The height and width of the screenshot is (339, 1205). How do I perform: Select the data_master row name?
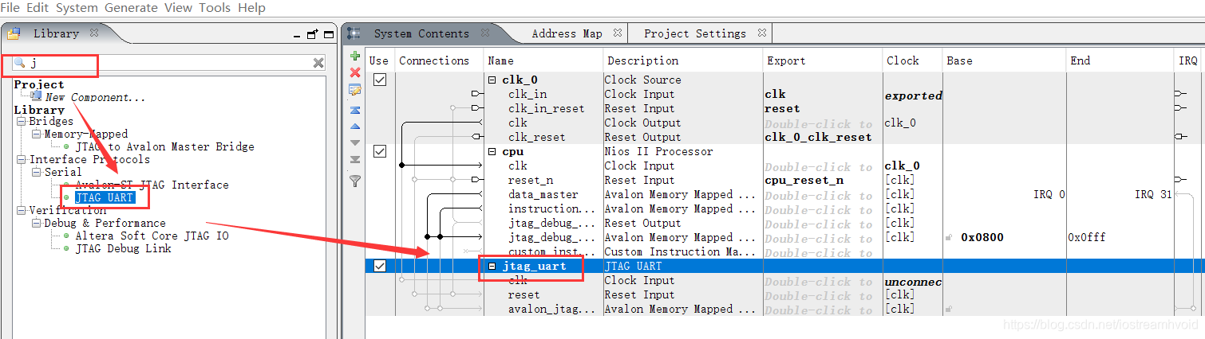click(x=543, y=194)
